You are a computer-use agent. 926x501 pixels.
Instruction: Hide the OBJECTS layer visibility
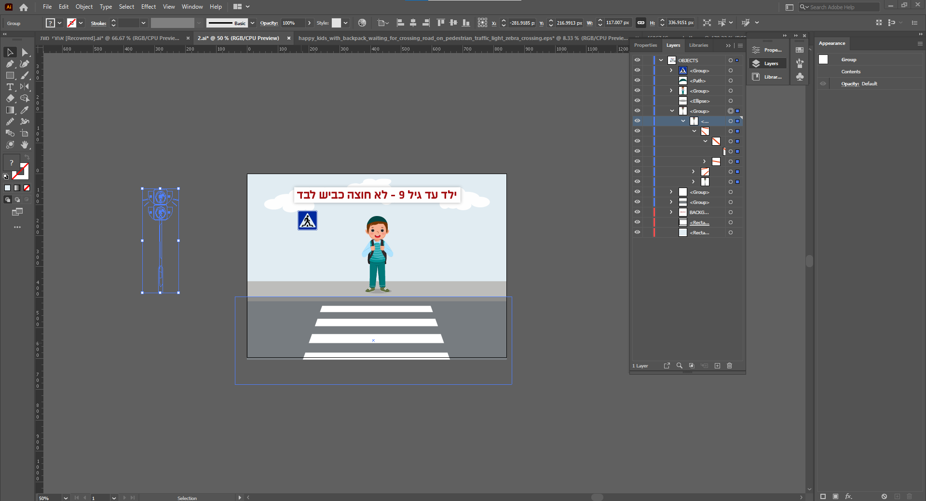click(637, 60)
